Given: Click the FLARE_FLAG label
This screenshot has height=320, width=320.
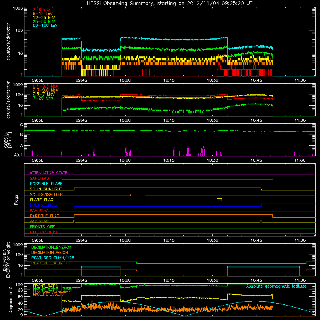Looking at the screenshot, I should 42,200.
